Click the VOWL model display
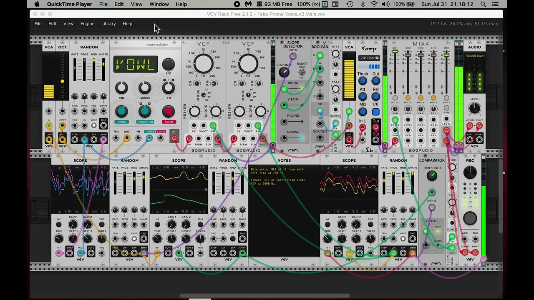This screenshot has height=300, width=534. (x=136, y=64)
